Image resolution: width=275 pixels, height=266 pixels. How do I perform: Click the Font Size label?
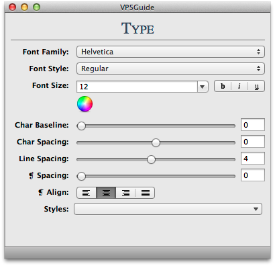[x=50, y=85]
